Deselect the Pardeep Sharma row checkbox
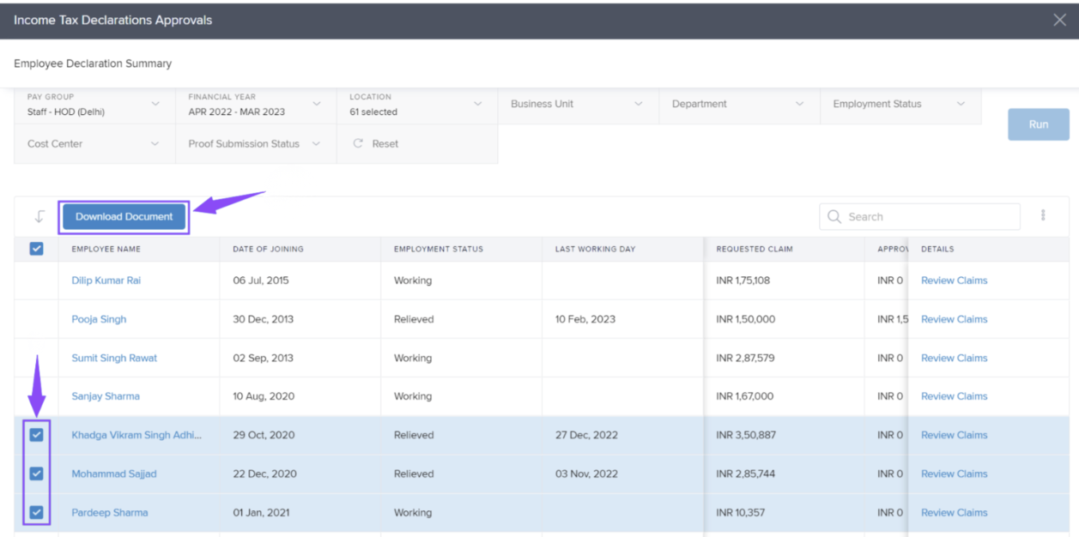Screen dimensions: 1079x537 coord(36,512)
